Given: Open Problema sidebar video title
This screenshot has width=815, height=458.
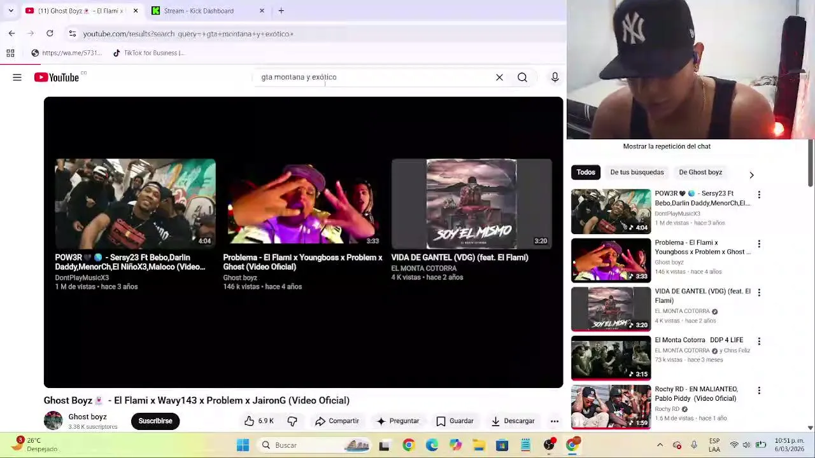Looking at the screenshot, I should 703,247.
